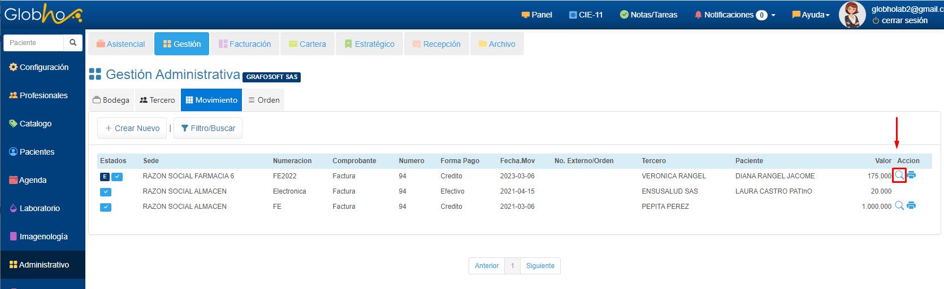Open the Filtro/Buscar filter panel
The width and height of the screenshot is (944, 289).
point(208,128)
